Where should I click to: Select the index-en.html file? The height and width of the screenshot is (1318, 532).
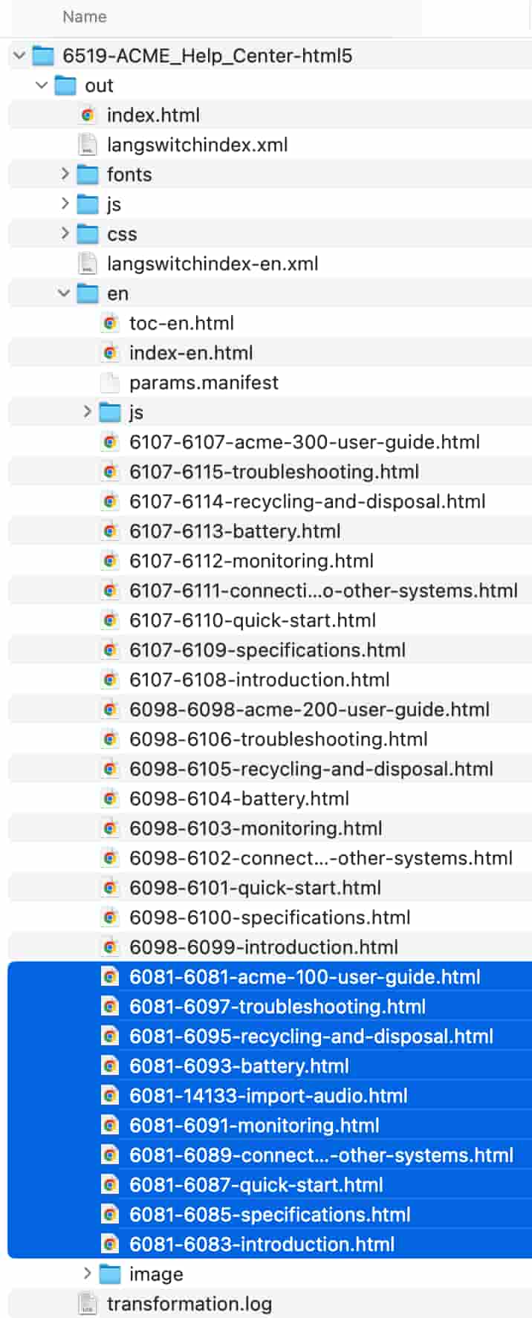(x=191, y=353)
